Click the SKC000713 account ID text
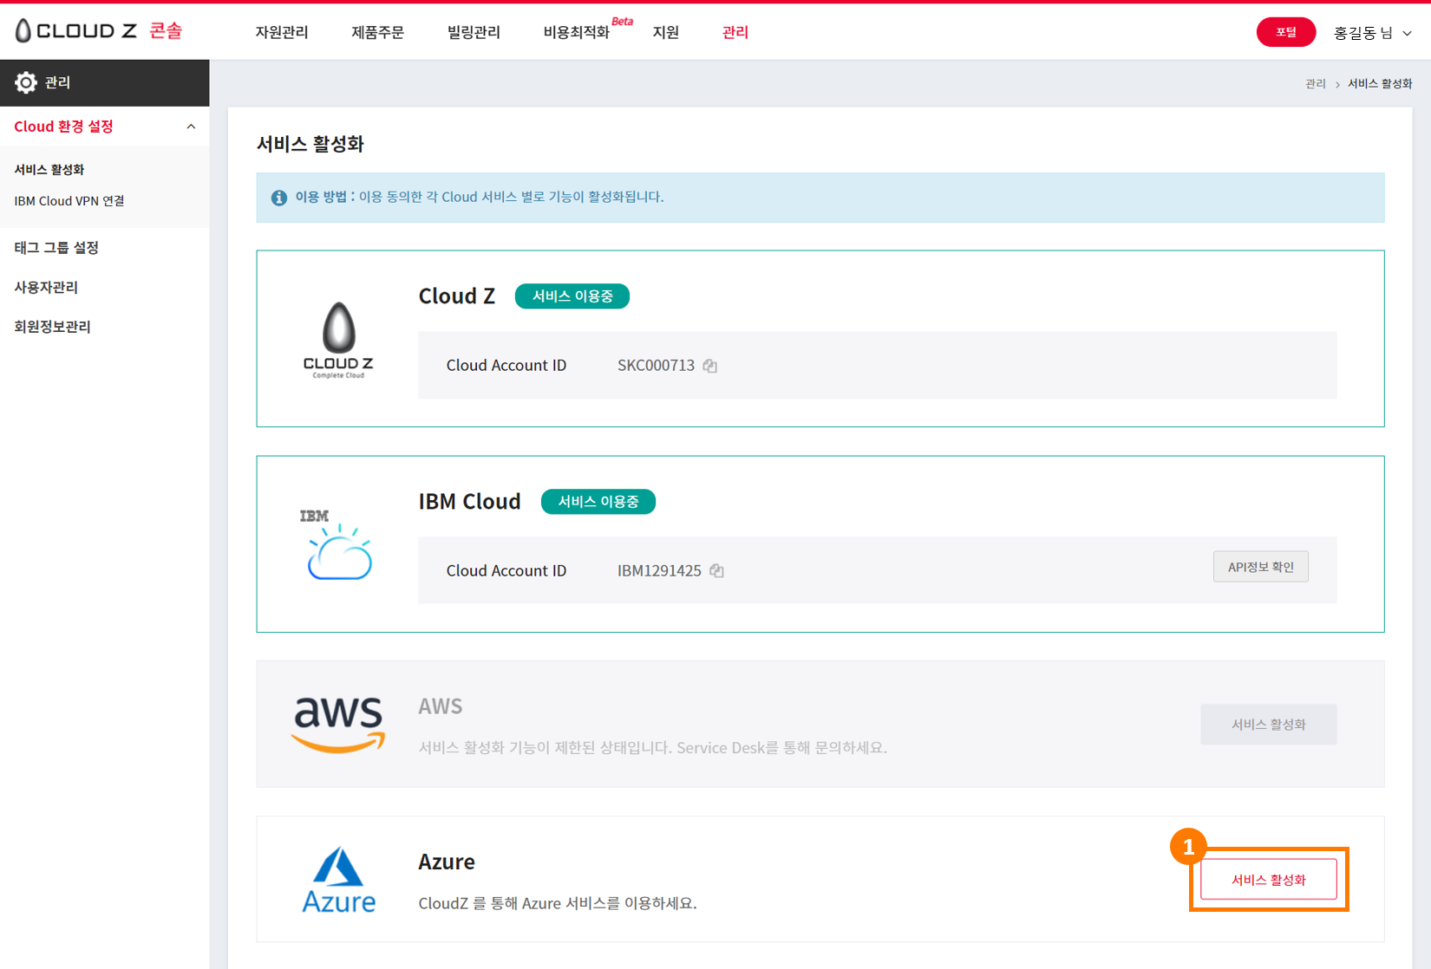1431x969 pixels. [x=656, y=366]
